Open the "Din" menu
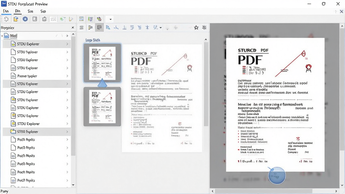 (x=18, y=11)
